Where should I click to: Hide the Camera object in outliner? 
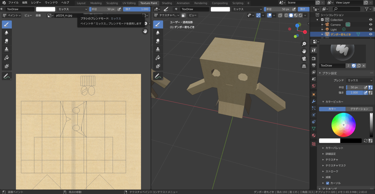(371, 25)
